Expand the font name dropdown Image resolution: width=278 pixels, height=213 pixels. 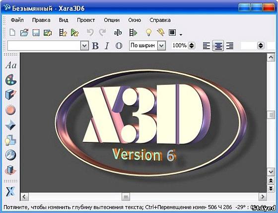pos(84,46)
